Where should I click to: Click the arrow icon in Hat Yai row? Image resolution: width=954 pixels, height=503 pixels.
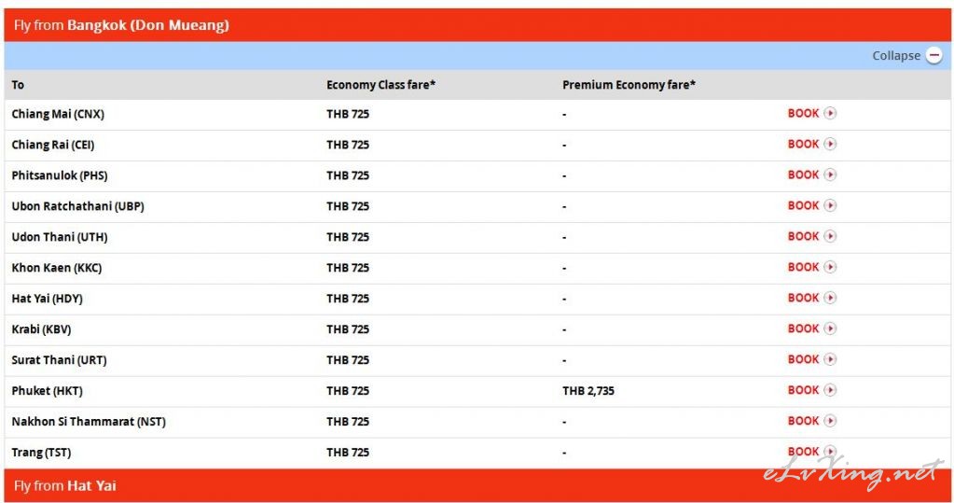click(x=830, y=298)
